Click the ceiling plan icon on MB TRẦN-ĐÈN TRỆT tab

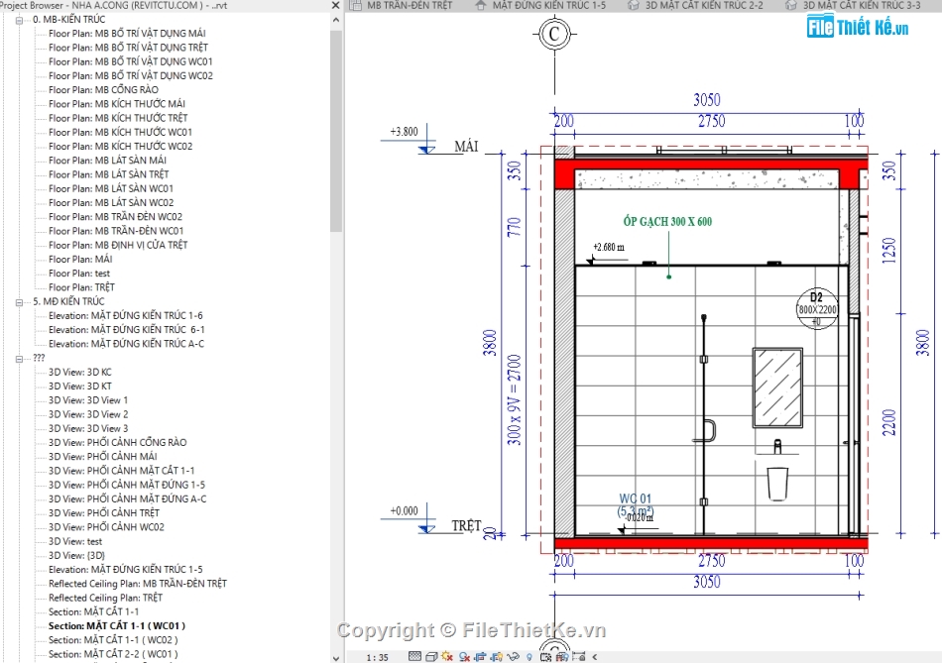point(356,5)
